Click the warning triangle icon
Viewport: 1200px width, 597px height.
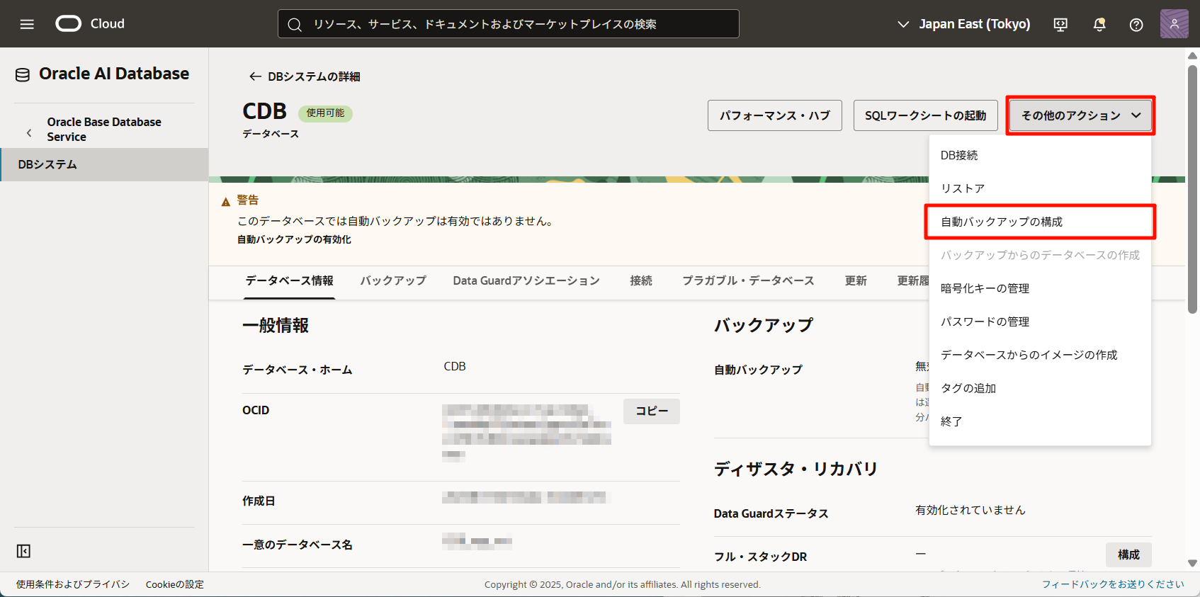226,202
